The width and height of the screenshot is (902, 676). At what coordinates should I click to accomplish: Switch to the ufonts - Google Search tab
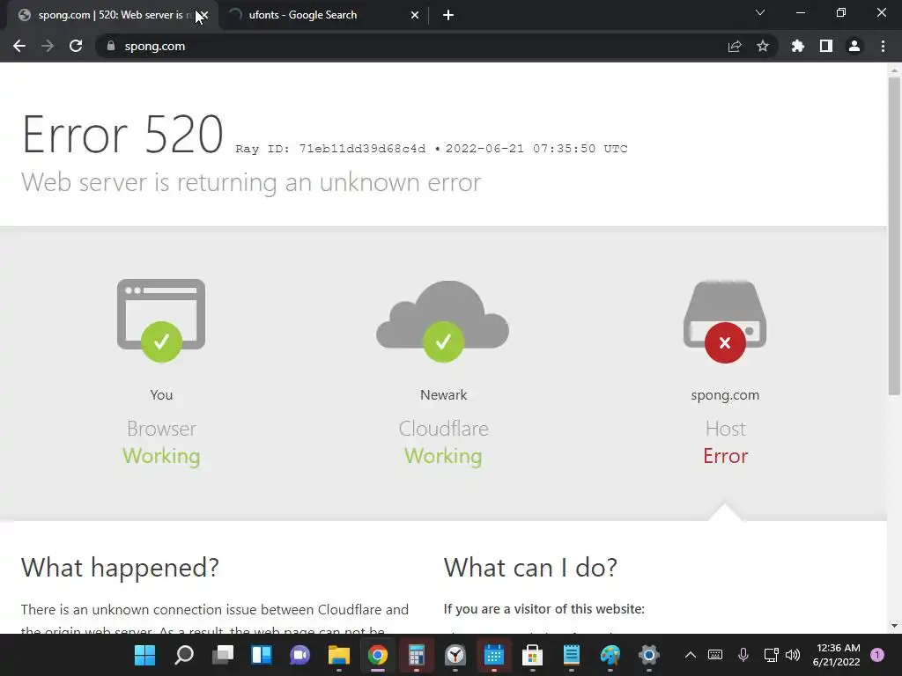pos(323,15)
